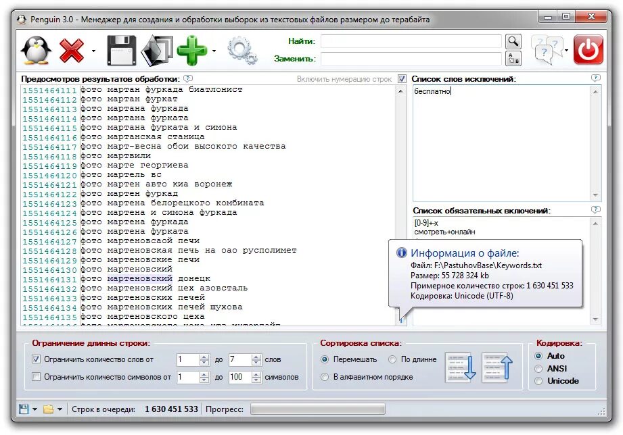Enable Ограничить количество символов от checkbox

36,377
